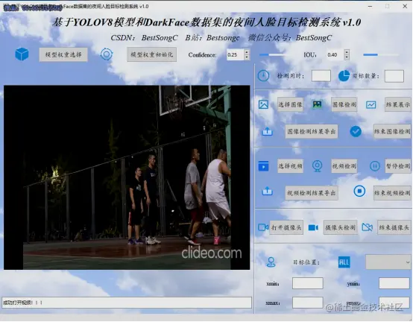The height and width of the screenshot is (322, 413).
Task: Export results via 图像检测结果导出
Action: [312, 131]
